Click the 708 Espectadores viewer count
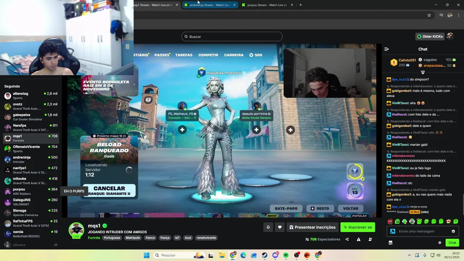The height and width of the screenshot is (261, 464). 323,239
